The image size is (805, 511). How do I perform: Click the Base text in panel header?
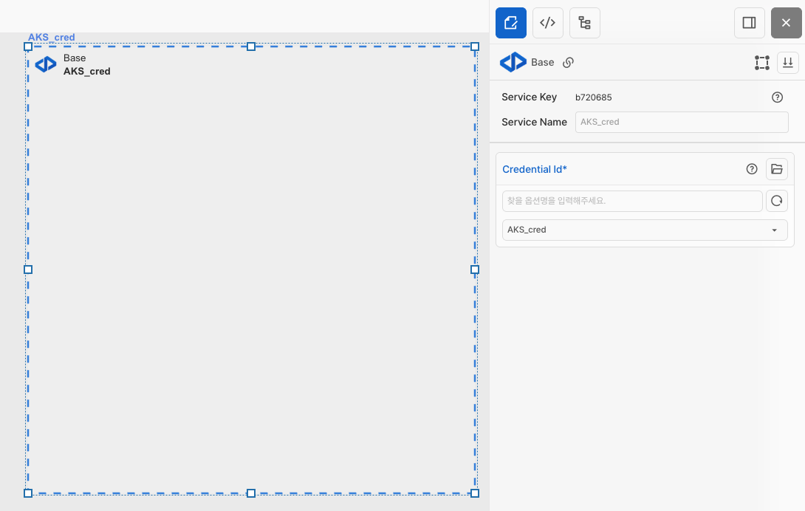(543, 63)
